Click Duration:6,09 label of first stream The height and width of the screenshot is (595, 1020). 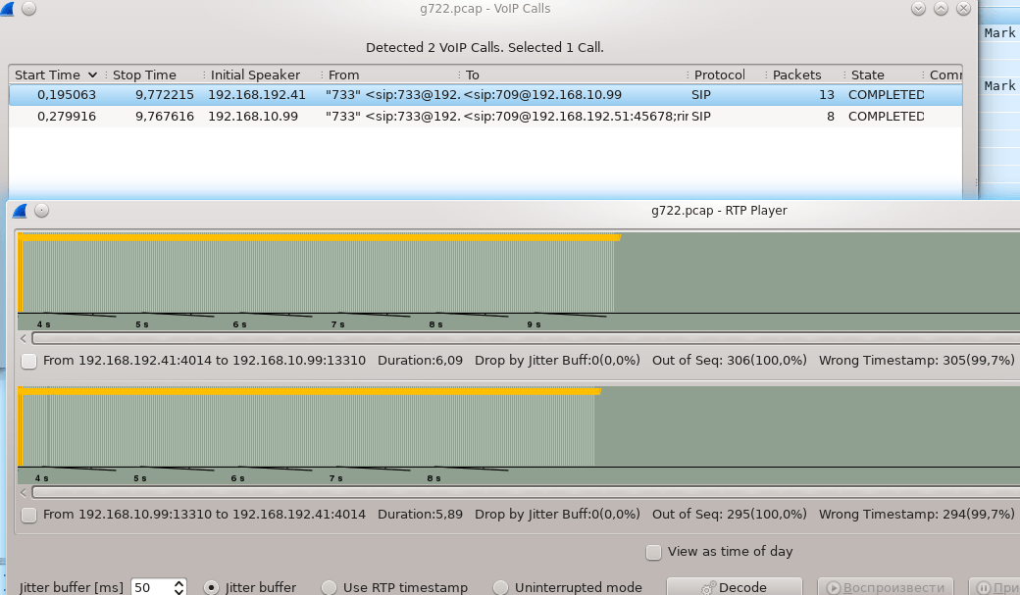420,361
